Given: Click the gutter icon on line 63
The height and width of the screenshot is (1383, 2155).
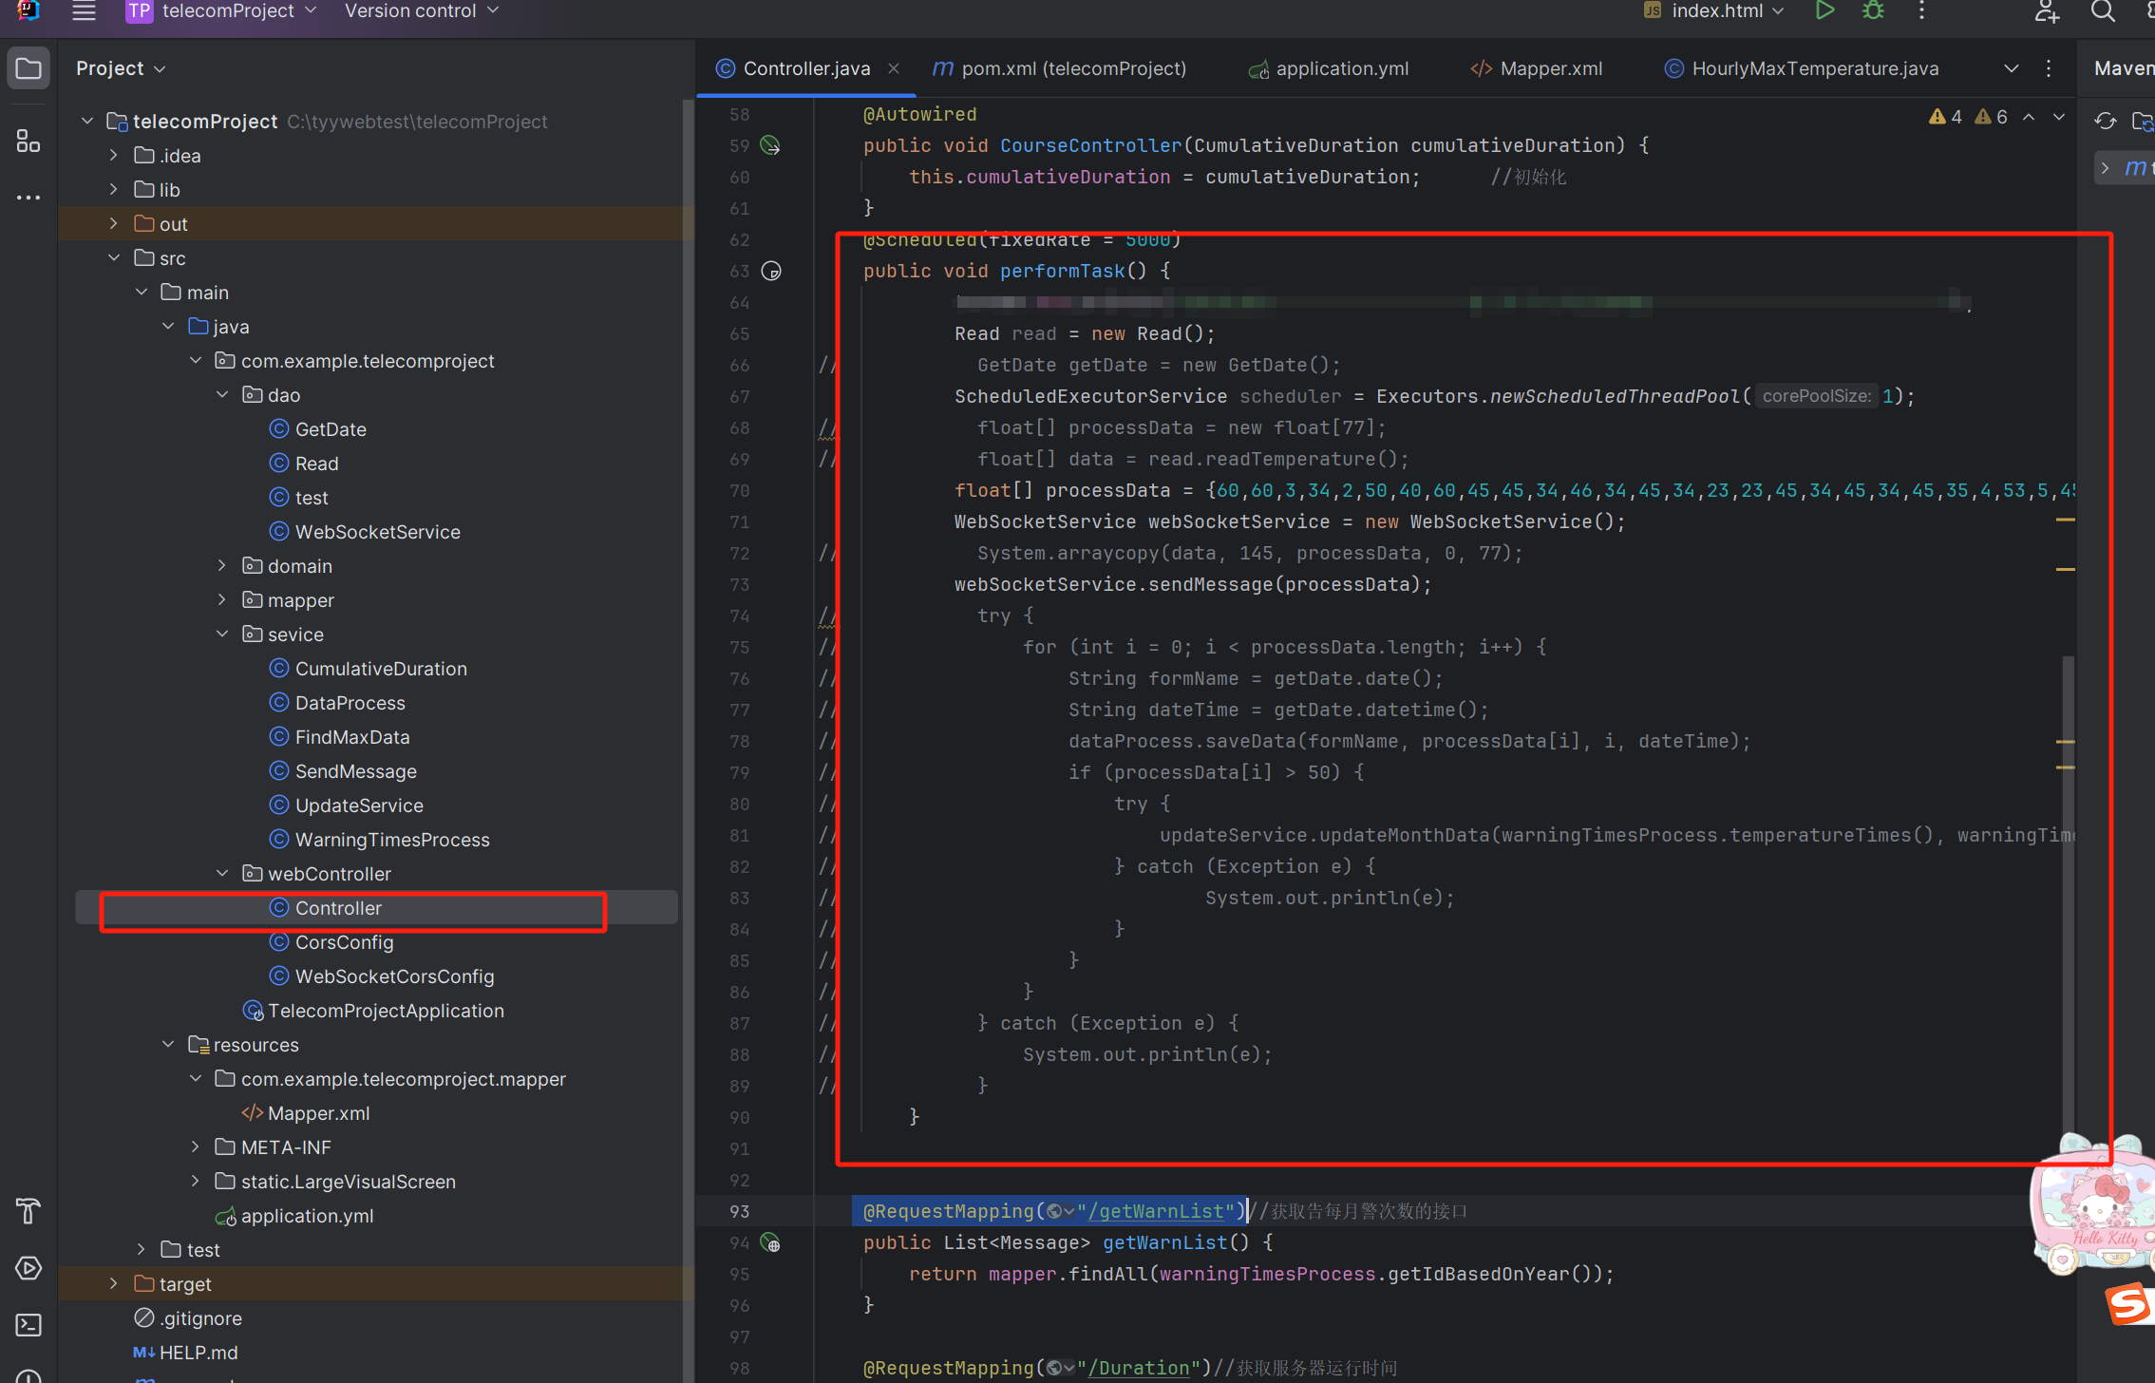Looking at the screenshot, I should 771,271.
